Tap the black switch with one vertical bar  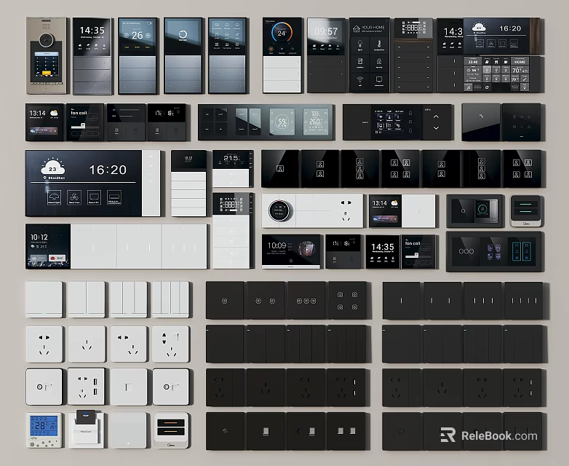(x=402, y=301)
